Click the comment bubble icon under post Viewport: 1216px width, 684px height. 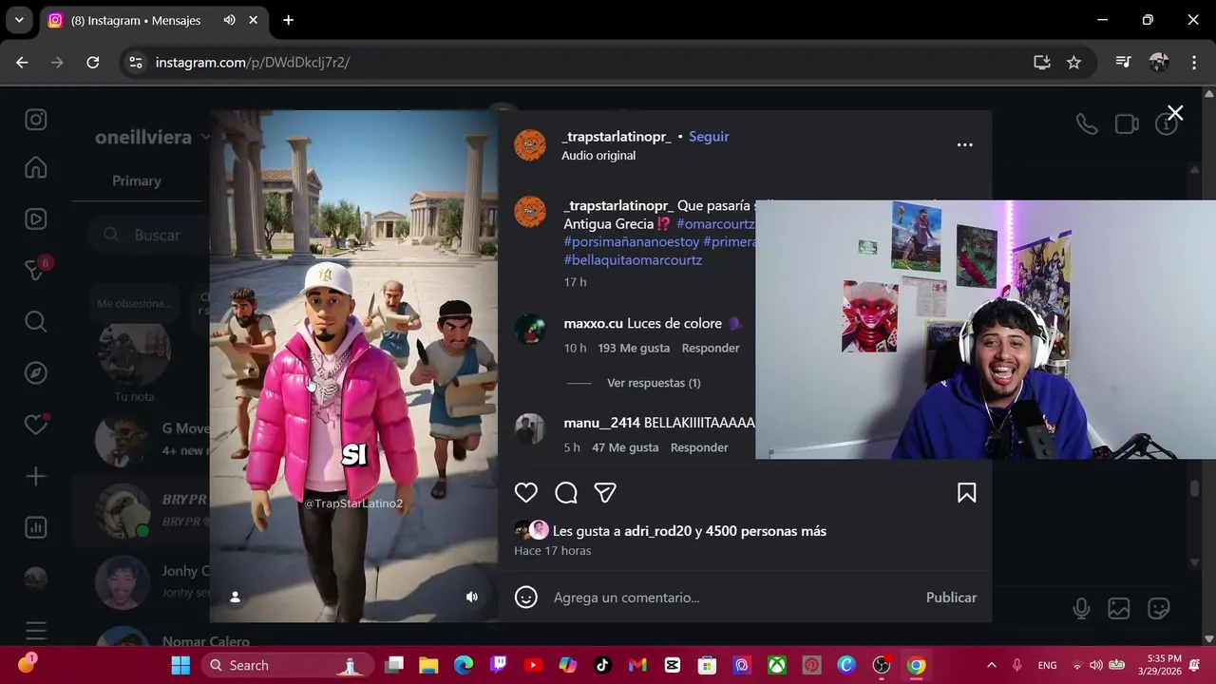[x=566, y=492]
